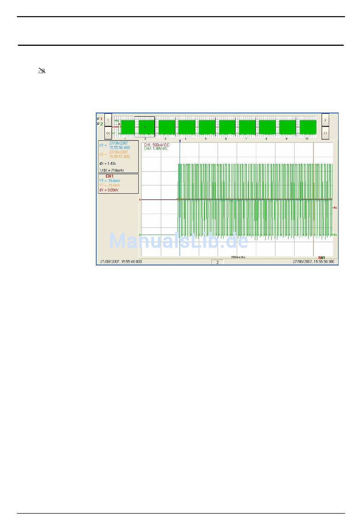The height and width of the screenshot is (521, 357).
Task: Click the next record arrow button
Action: coord(325,120)
